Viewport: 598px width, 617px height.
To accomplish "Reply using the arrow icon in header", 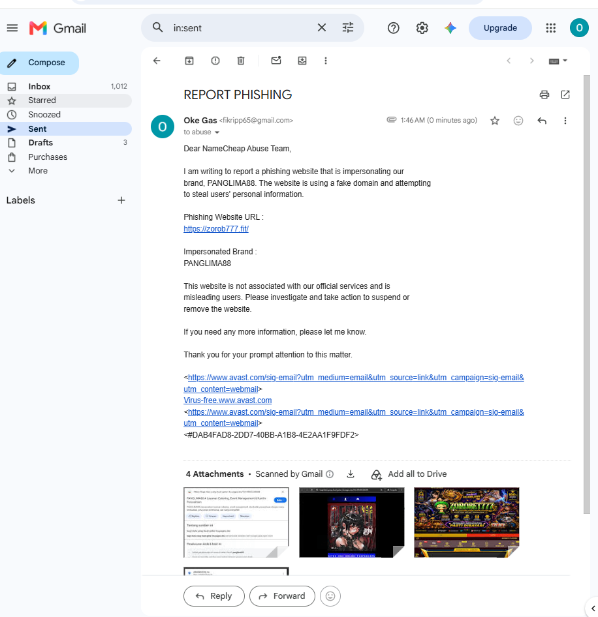I will [x=542, y=121].
